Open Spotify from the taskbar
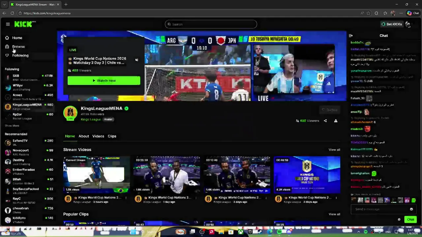Screen dimensions: 422x237 (x=279, y=232)
